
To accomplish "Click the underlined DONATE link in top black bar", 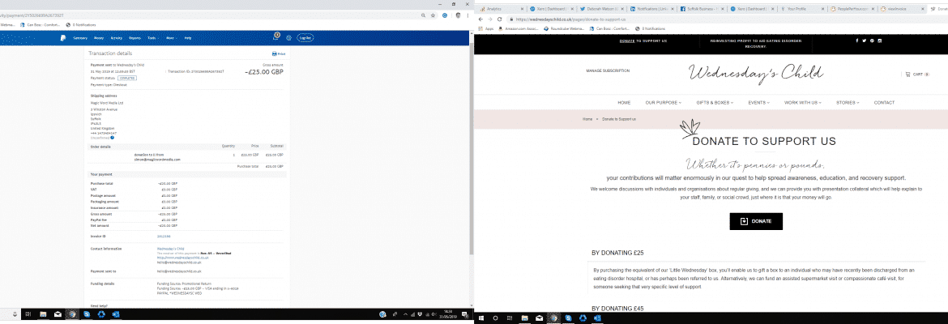I will point(627,40).
